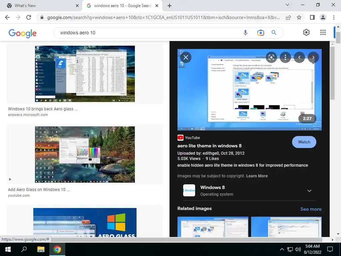Open Chrome side panel
Screen dimensions: 341x256
(312, 17)
